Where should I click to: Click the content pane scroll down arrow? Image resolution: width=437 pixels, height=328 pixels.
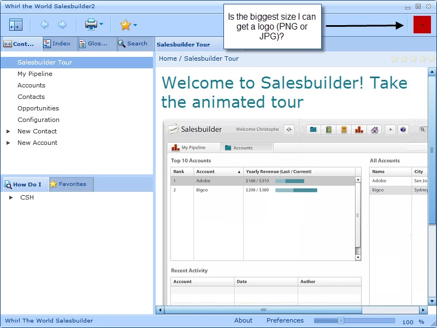tap(432, 301)
